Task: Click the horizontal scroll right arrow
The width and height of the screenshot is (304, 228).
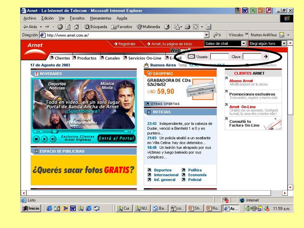Action: point(285,193)
